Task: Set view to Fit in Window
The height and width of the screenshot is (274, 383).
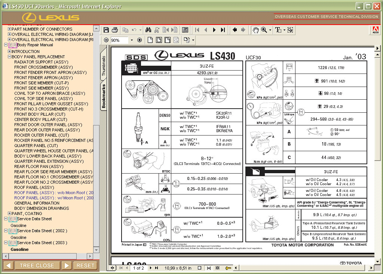Action: [x=159, y=40]
